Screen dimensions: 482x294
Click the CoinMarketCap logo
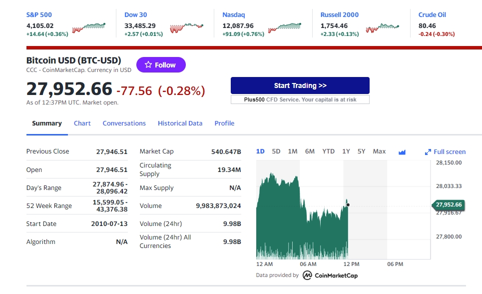[331, 275]
